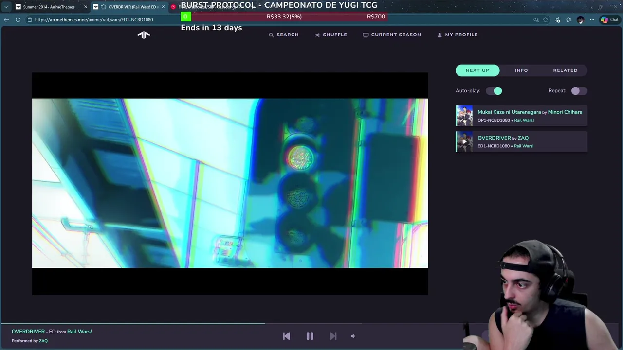Image resolution: width=623 pixels, height=350 pixels.
Task: Open the Copilot Chat button
Action: click(609, 20)
